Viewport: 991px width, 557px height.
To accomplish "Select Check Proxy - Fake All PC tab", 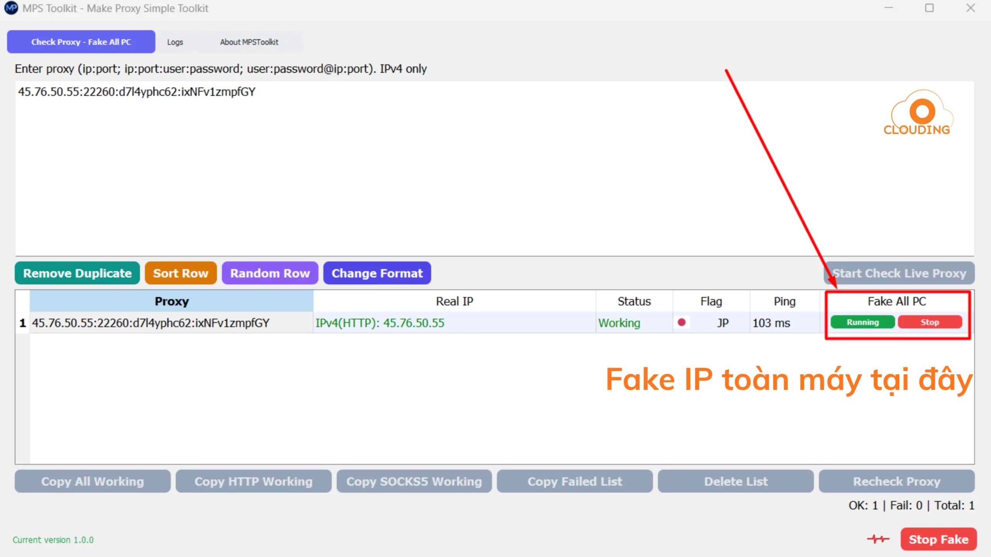I will tap(81, 42).
